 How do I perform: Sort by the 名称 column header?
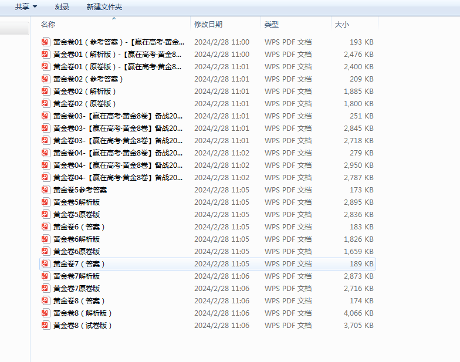(48, 25)
